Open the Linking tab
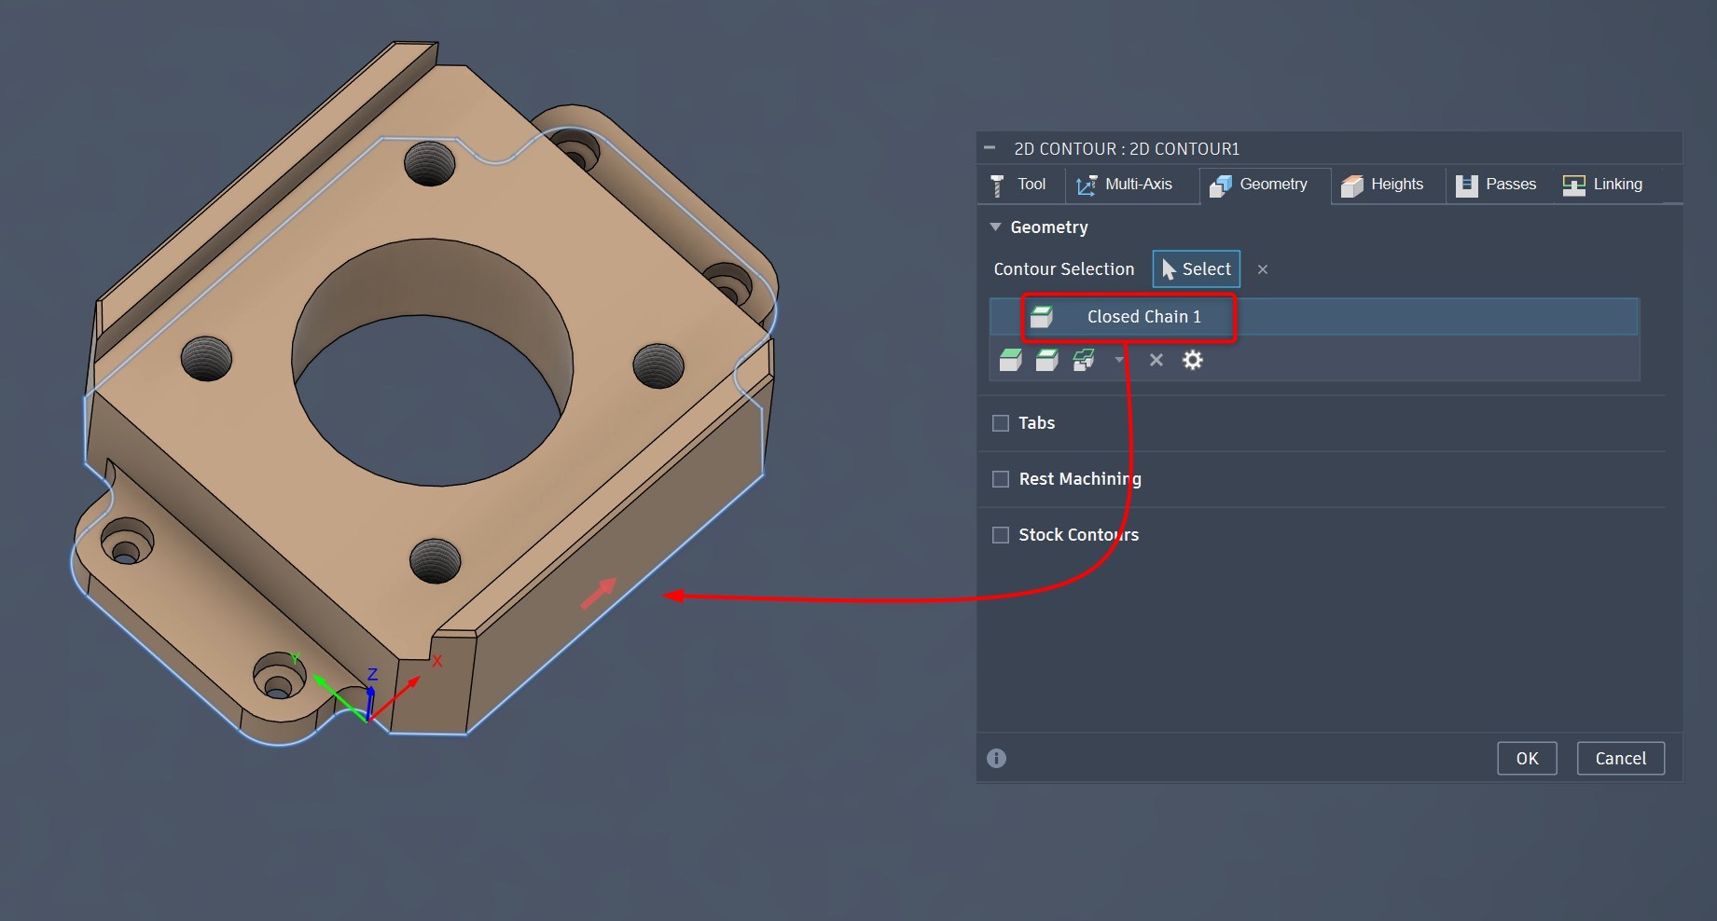This screenshot has height=921, width=1717. [1603, 185]
